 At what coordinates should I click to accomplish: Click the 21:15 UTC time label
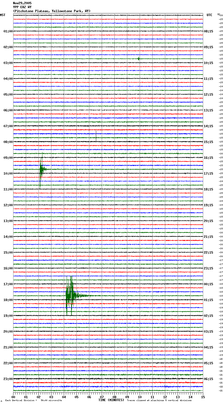pyautogui.click(x=208, y=237)
